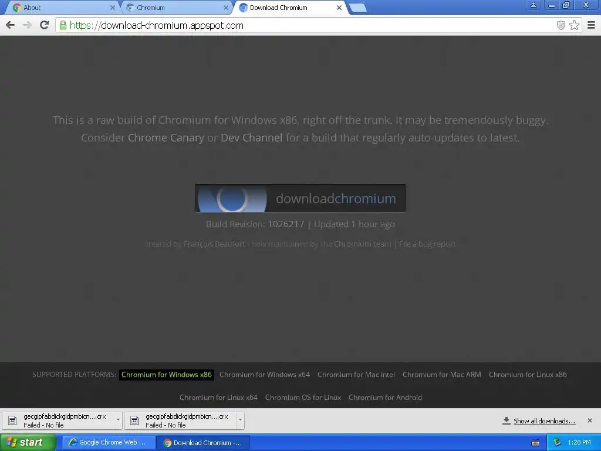601x451 pixels.
Task: Click the second crx download's file icon
Action: (134, 420)
